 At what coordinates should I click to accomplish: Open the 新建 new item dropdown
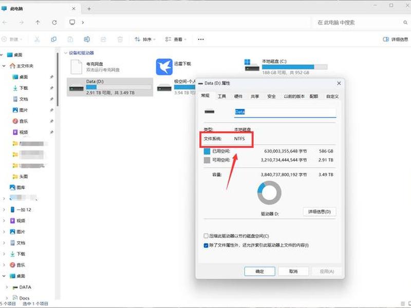(x=12, y=40)
